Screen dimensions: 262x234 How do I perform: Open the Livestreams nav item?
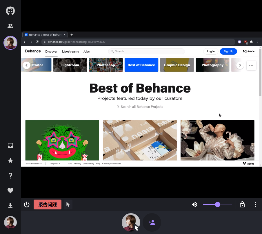(x=70, y=51)
